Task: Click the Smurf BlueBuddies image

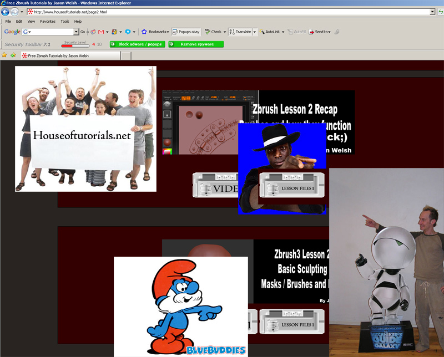Action: tap(181, 307)
